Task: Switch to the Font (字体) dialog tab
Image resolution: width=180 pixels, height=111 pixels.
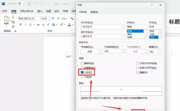Action: [x=83, y=12]
